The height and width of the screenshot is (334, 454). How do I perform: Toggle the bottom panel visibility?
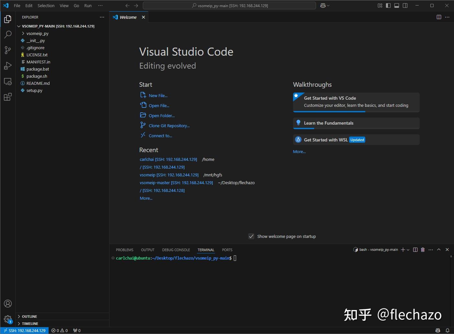click(397, 6)
